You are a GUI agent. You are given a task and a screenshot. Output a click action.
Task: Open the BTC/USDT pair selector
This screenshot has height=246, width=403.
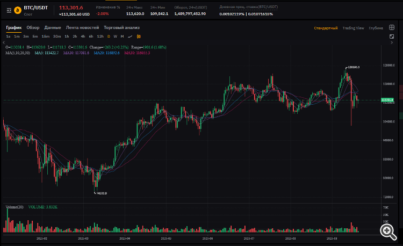(37, 8)
